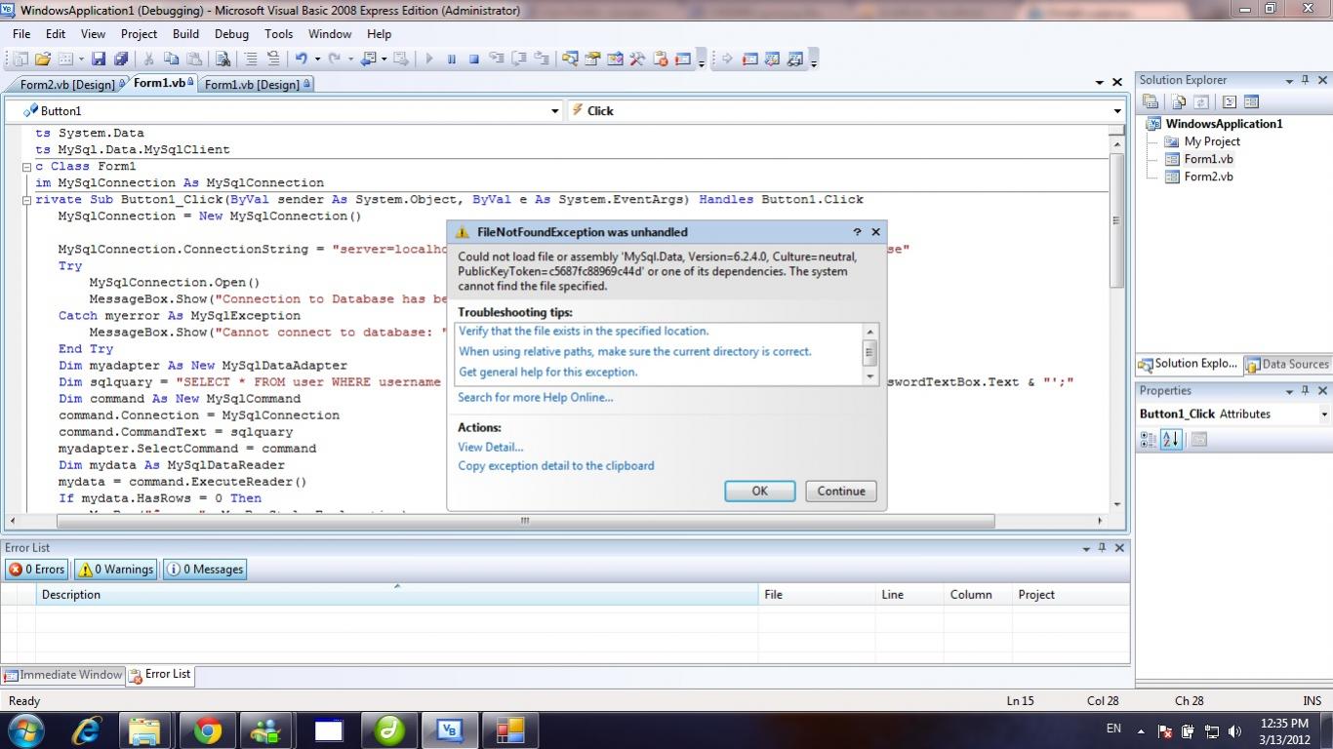Toggle the 0 Messages filter button
The image size is (1333, 749).
[x=204, y=570]
